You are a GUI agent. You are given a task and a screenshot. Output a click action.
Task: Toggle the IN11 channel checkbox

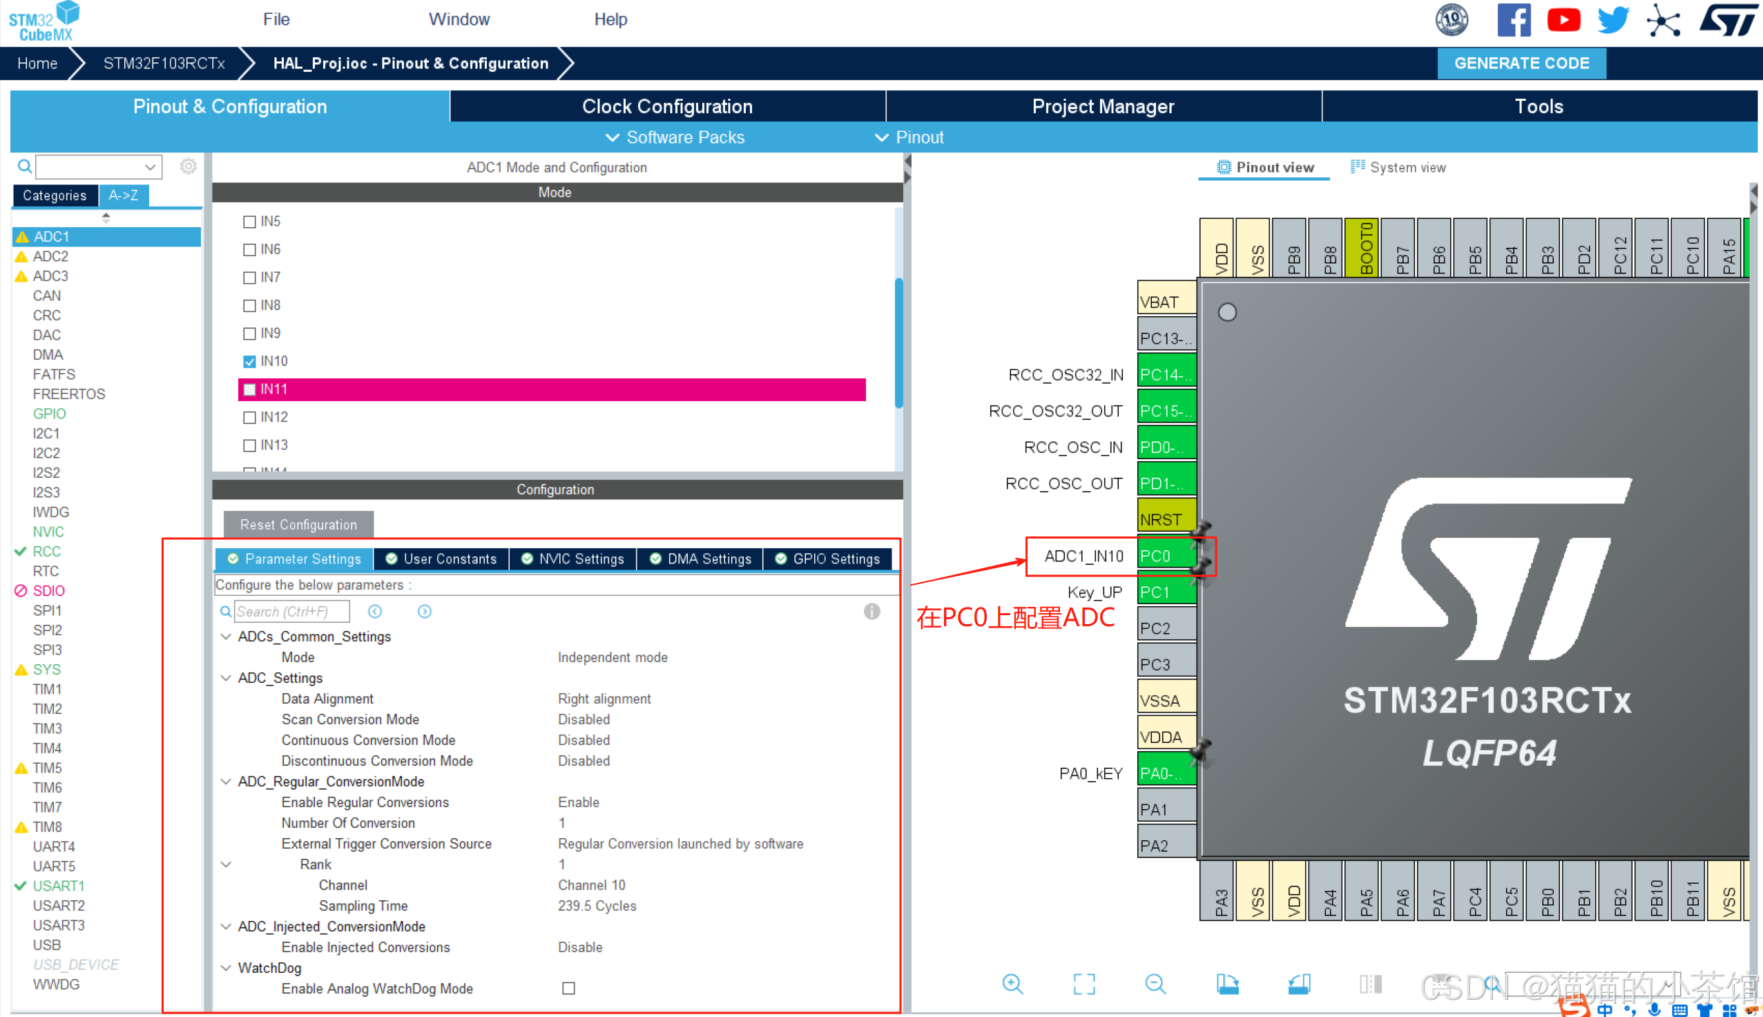tap(249, 390)
